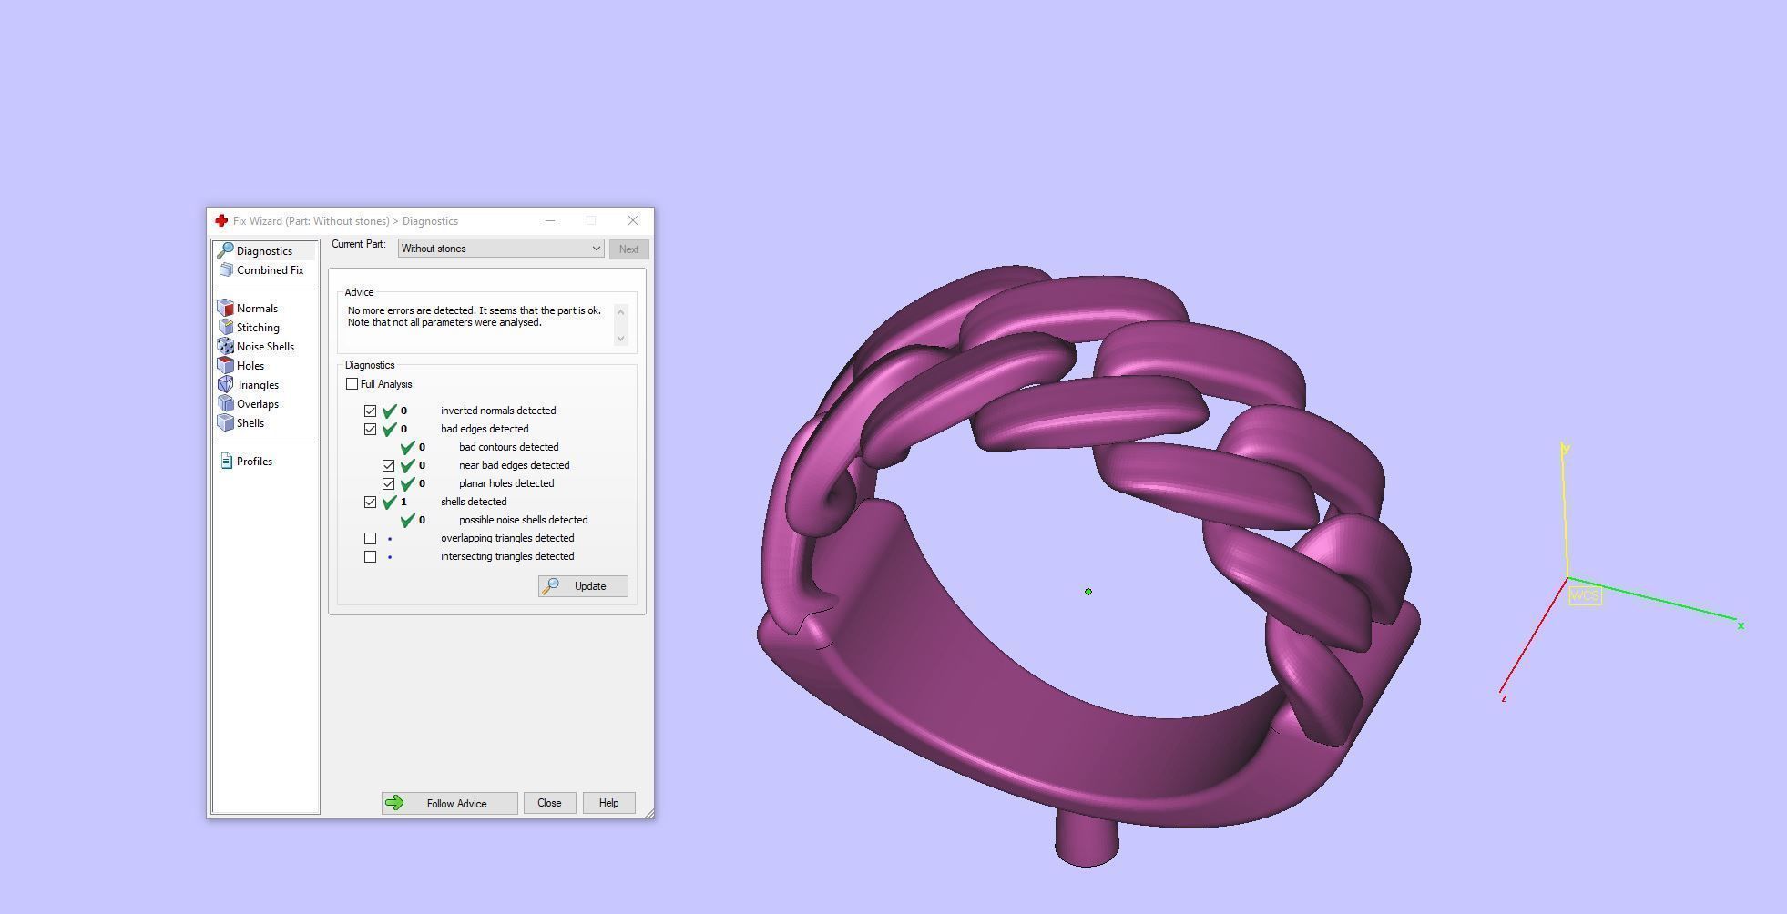This screenshot has width=1787, height=914.
Task: Open Normals page in sidebar
Action: coord(257,309)
